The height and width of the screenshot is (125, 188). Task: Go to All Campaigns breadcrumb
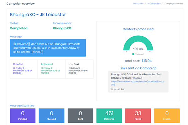pos(154,3)
